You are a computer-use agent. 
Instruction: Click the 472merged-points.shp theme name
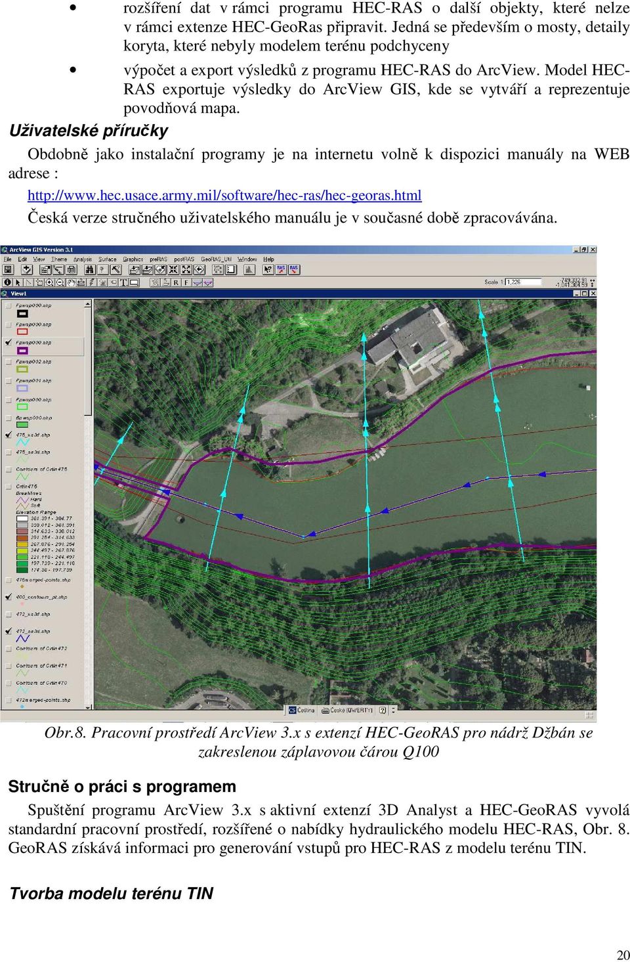(43, 700)
